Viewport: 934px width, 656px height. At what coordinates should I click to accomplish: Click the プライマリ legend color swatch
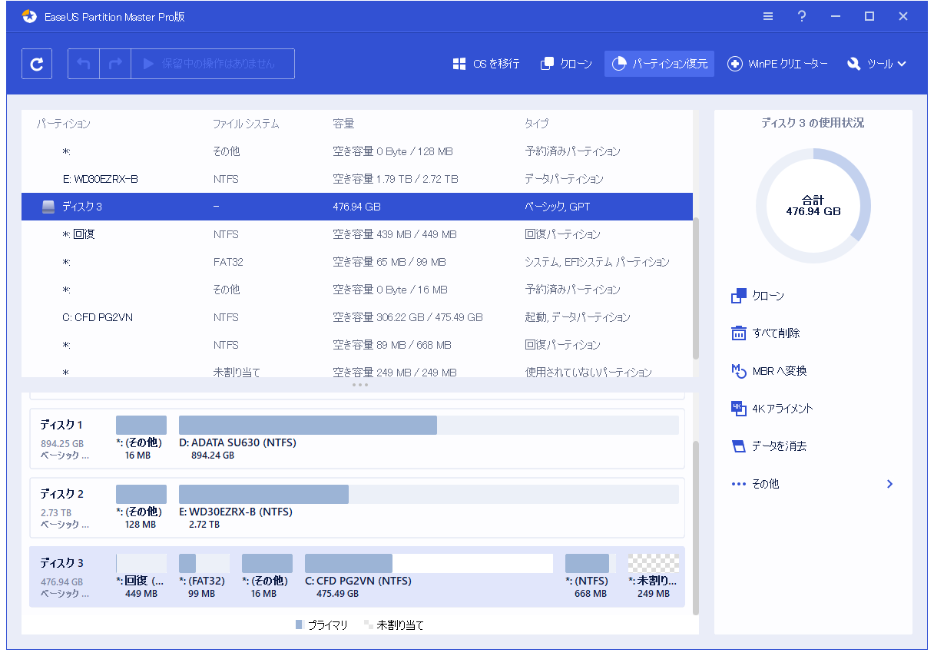(x=300, y=625)
